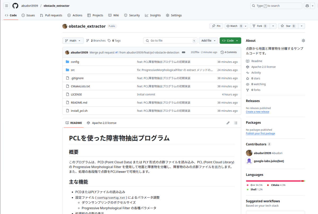
Task: View 0 stars link
Action: click(253, 78)
